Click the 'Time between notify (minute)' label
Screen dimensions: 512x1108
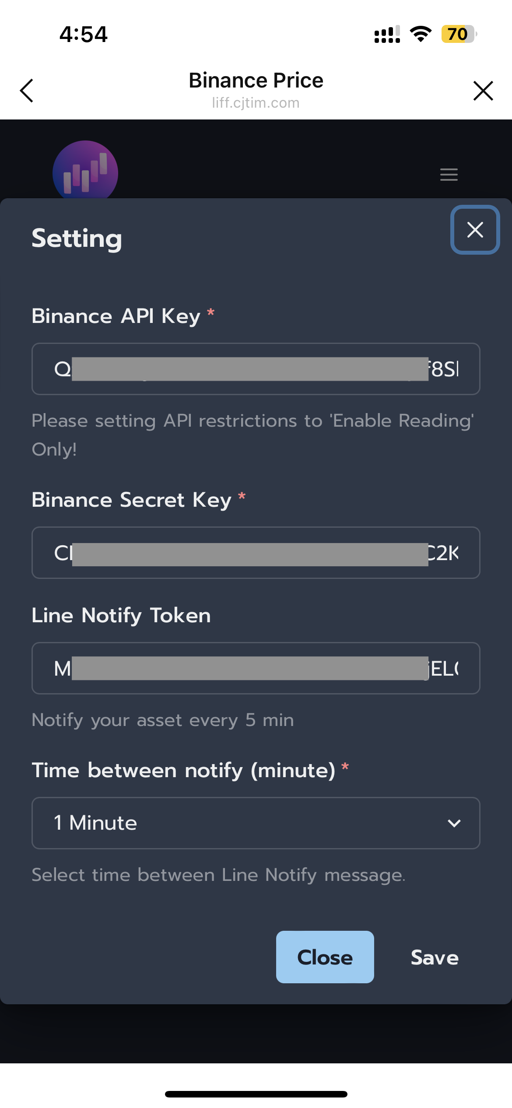click(183, 771)
